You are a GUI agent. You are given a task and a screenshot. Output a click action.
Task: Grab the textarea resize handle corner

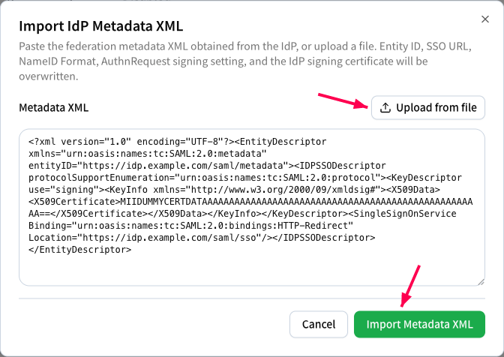click(481, 282)
